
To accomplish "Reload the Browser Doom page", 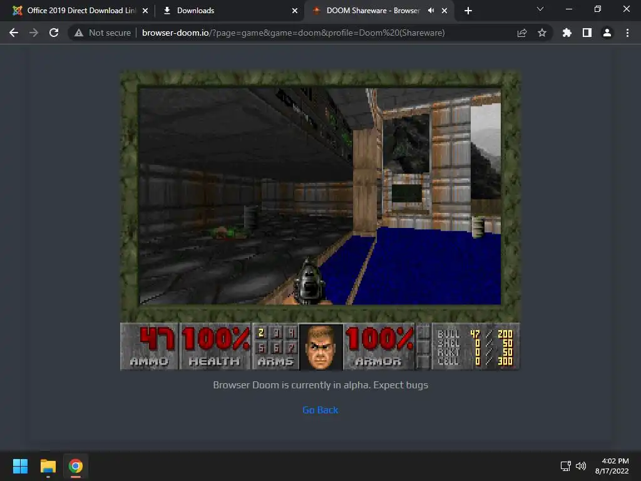I will pyautogui.click(x=54, y=33).
